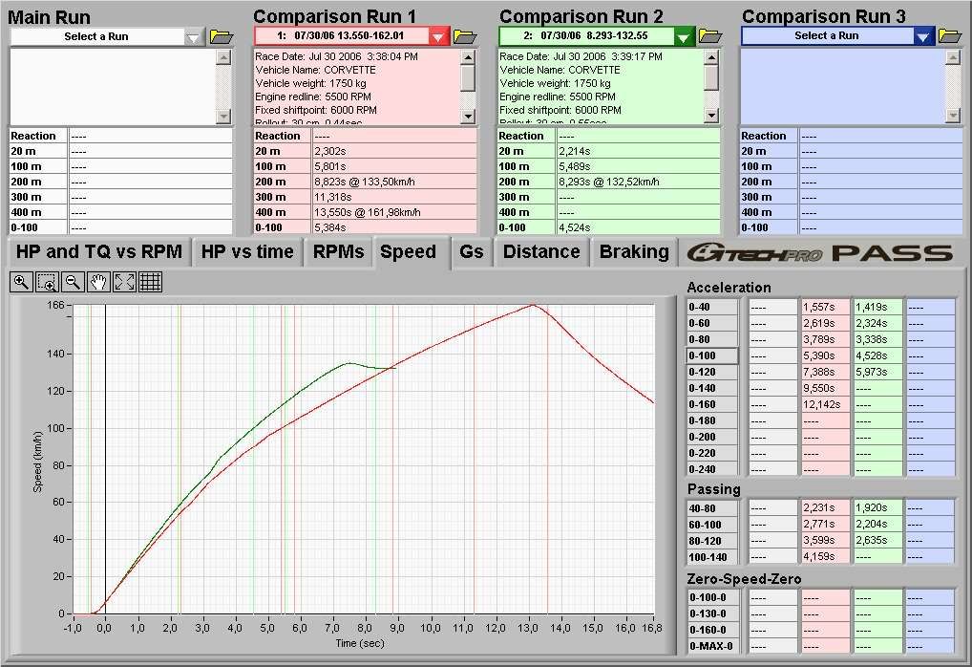The image size is (972, 667).
Task: Click the fit-to-window arrows icon
Action: pyautogui.click(x=124, y=281)
